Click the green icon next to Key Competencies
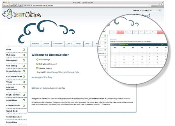The width and height of the screenshot is (175, 126). coord(24,77)
